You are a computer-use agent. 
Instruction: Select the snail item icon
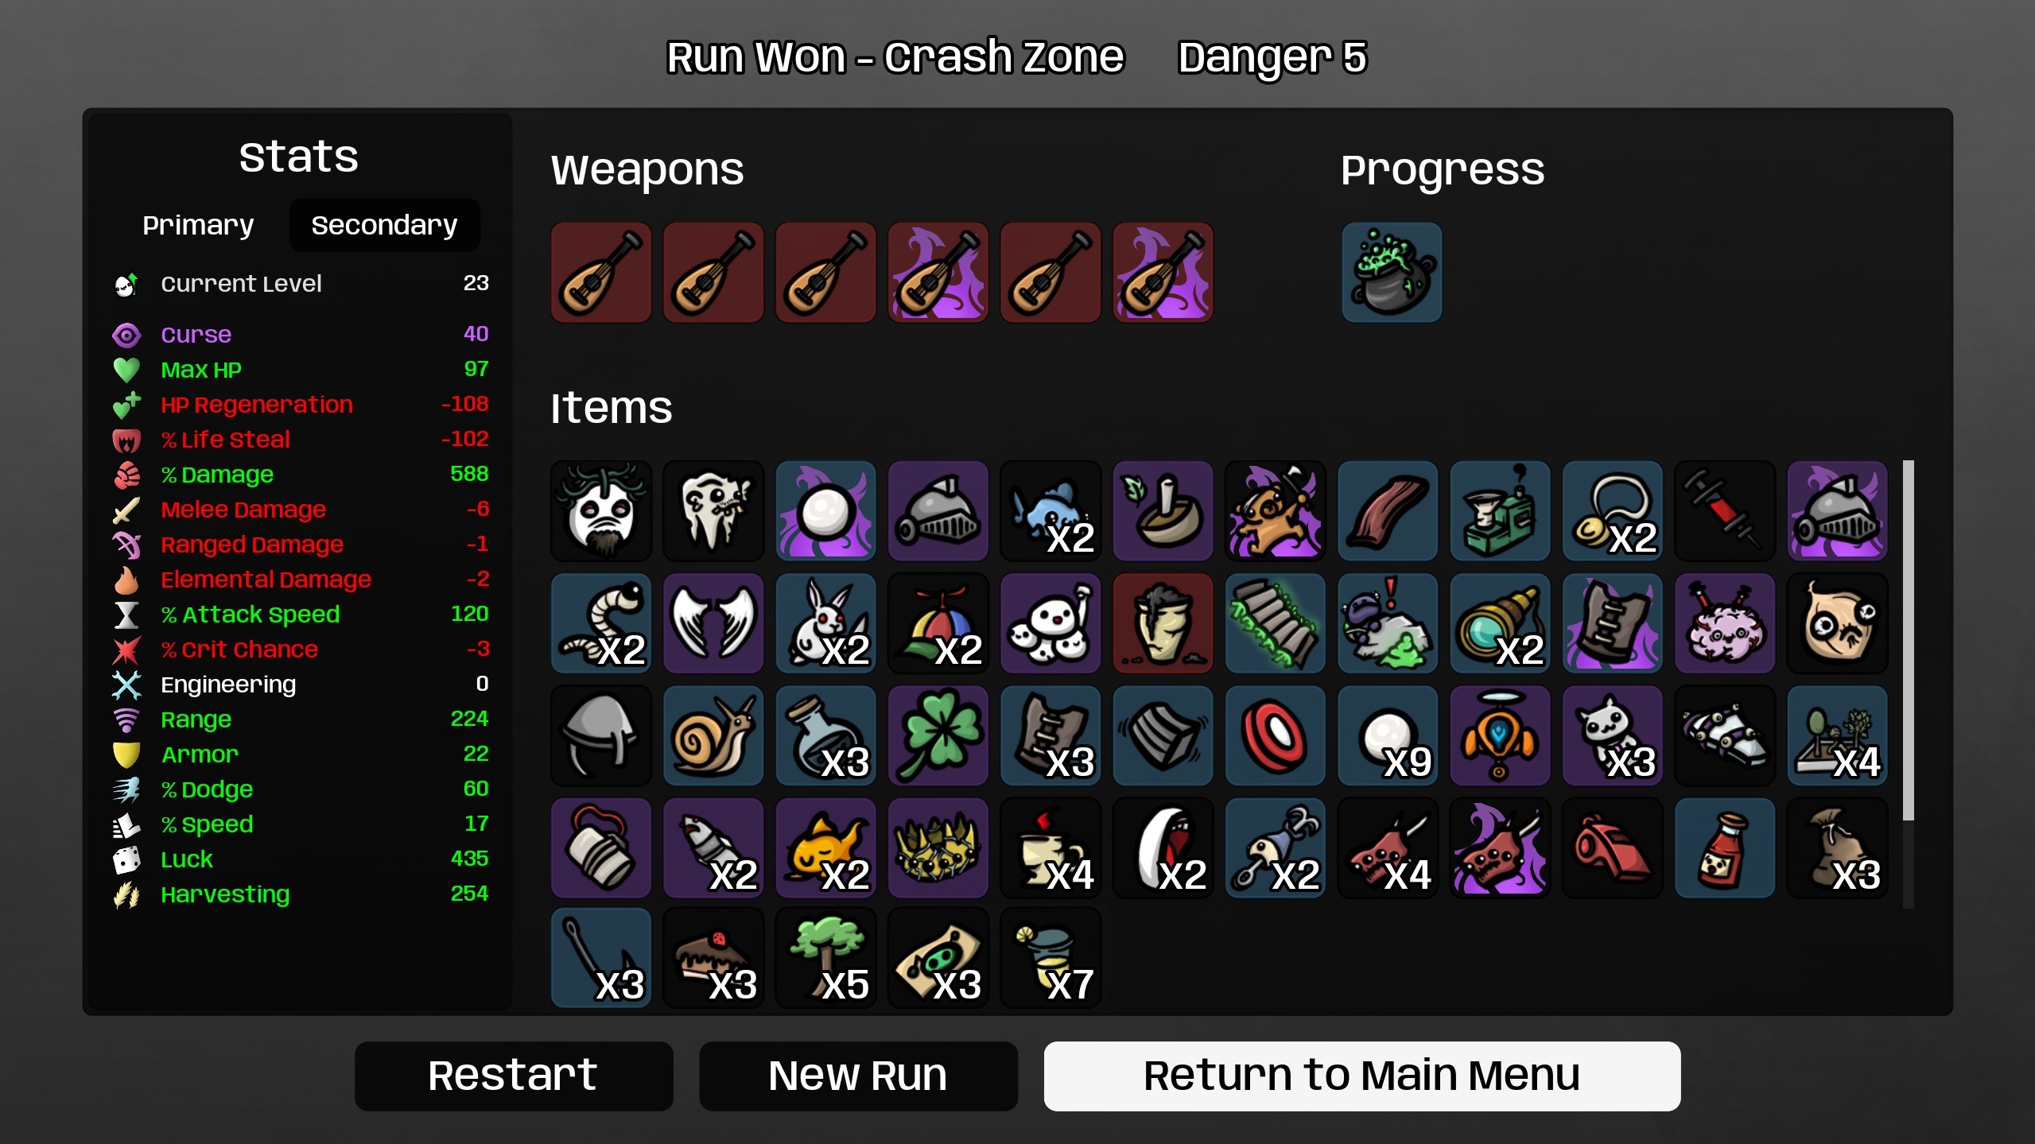pyautogui.click(x=713, y=735)
